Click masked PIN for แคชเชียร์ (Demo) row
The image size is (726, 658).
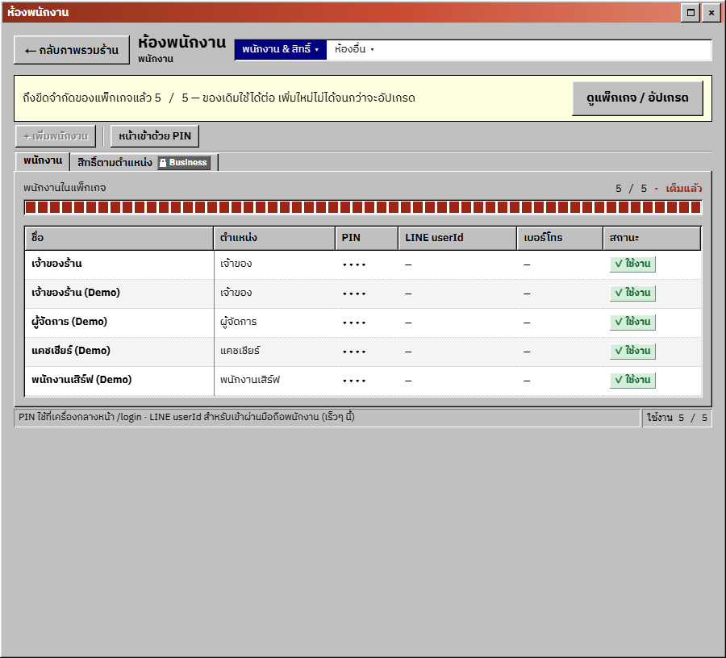pyautogui.click(x=354, y=352)
